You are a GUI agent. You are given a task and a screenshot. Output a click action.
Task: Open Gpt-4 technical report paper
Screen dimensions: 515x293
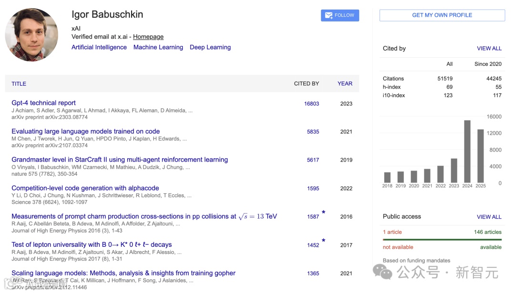click(x=43, y=103)
